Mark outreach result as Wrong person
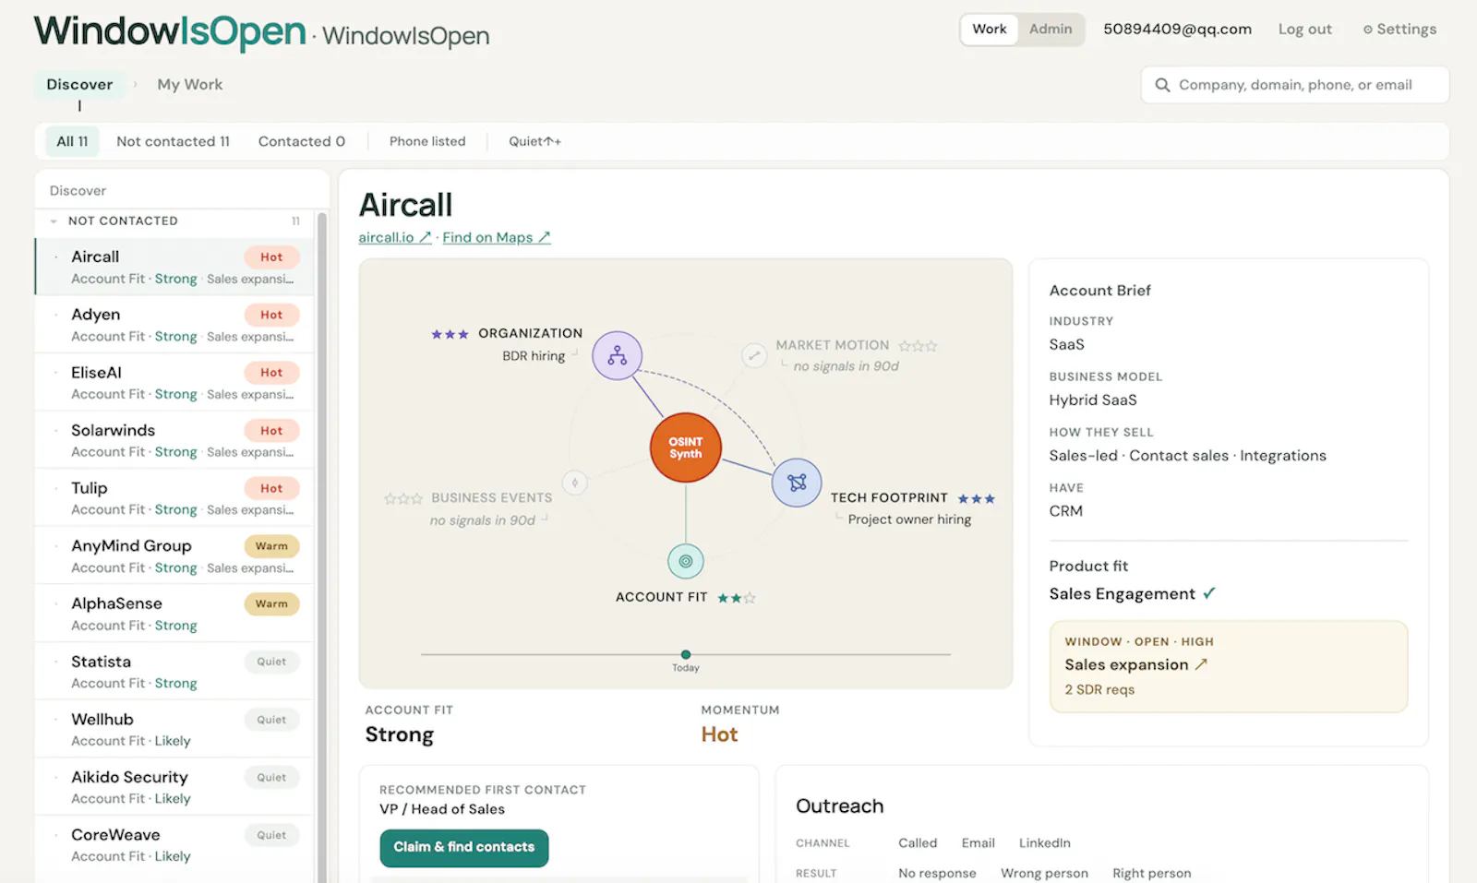Viewport: 1477px width, 883px height. pyautogui.click(x=1044, y=873)
